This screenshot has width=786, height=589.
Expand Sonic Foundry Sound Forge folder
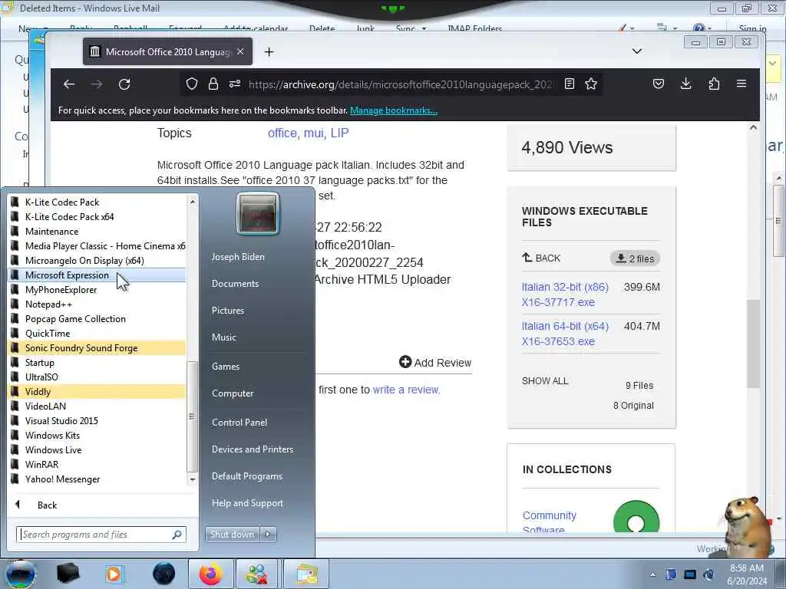pos(97,348)
